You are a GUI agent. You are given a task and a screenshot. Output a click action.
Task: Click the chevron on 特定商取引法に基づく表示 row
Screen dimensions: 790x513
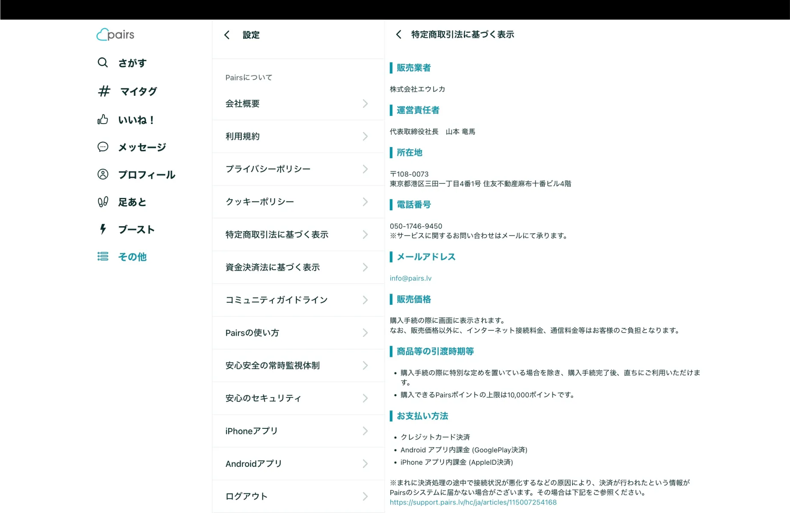pos(365,234)
